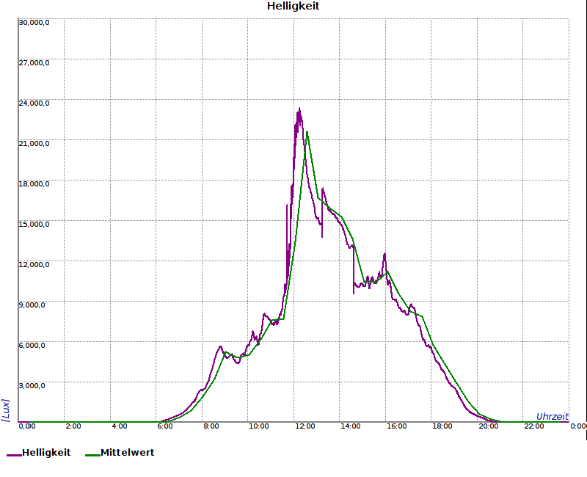Click the 22:00 time axis label
Screen dimensions: 587x477
click(534, 426)
